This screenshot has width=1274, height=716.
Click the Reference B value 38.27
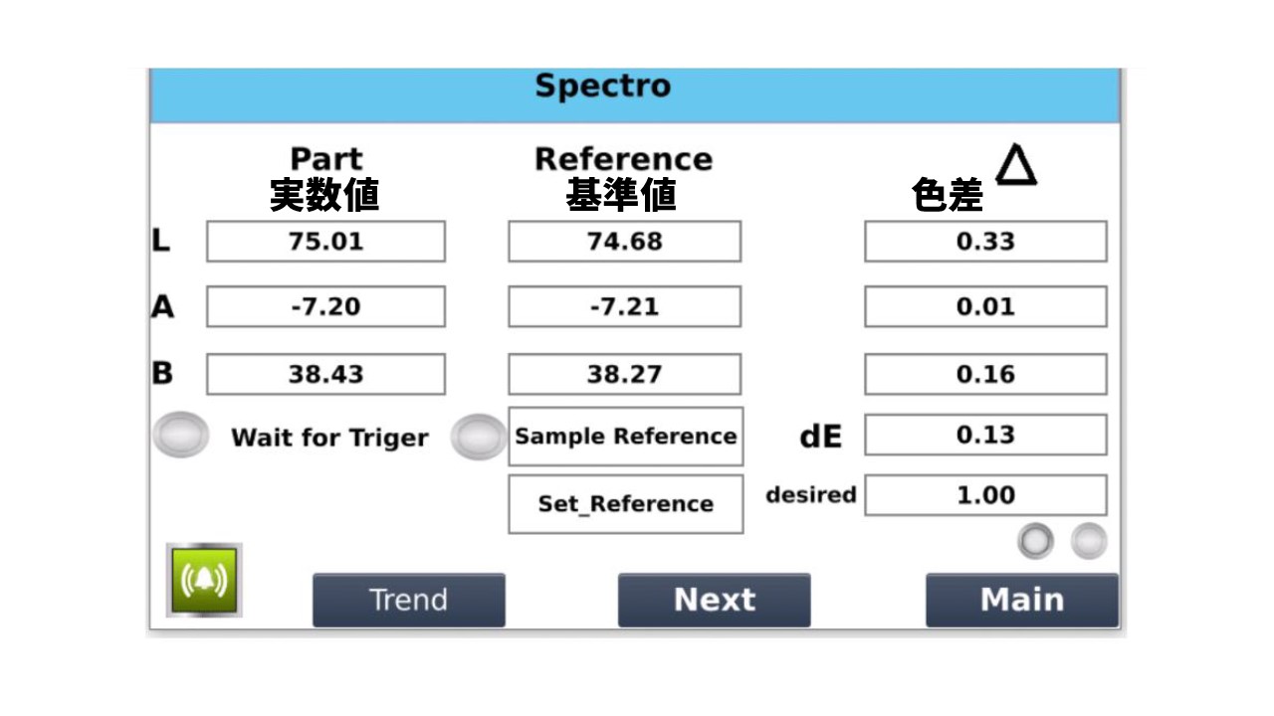tap(625, 374)
